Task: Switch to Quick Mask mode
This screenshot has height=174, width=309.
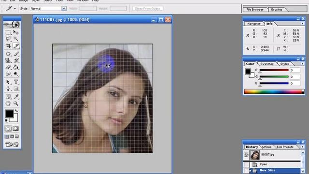Action: (x=15, y=129)
